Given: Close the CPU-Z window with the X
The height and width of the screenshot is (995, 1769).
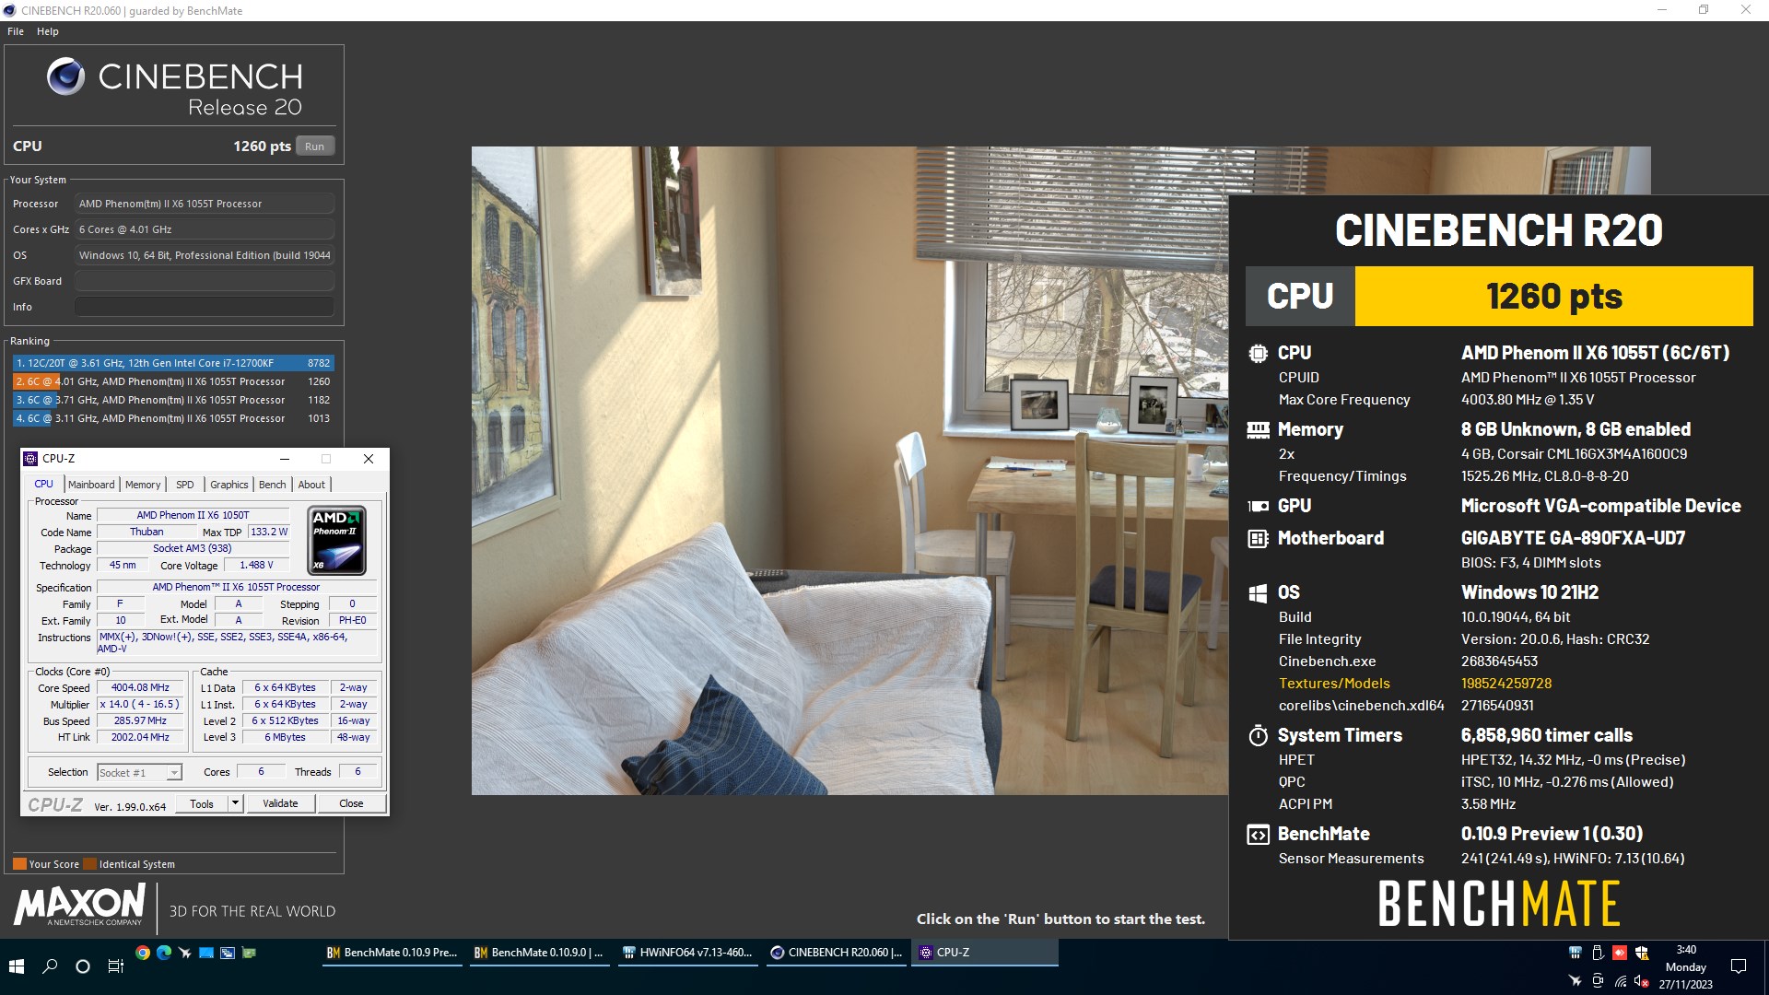Looking at the screenshot, I should [x=369, y=459].
